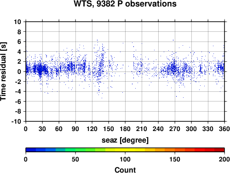Click the x-axis tick label 270
The width and height of the screenshot is (230, 173).
click(x=175, y=129)
